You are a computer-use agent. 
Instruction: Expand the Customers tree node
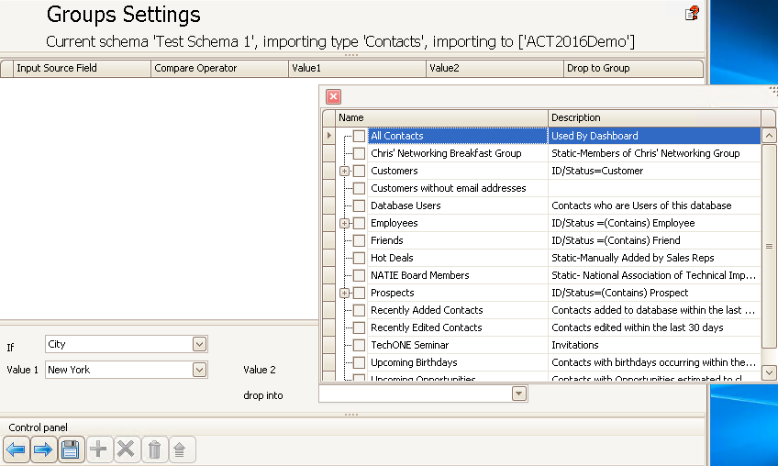[344, 171]
